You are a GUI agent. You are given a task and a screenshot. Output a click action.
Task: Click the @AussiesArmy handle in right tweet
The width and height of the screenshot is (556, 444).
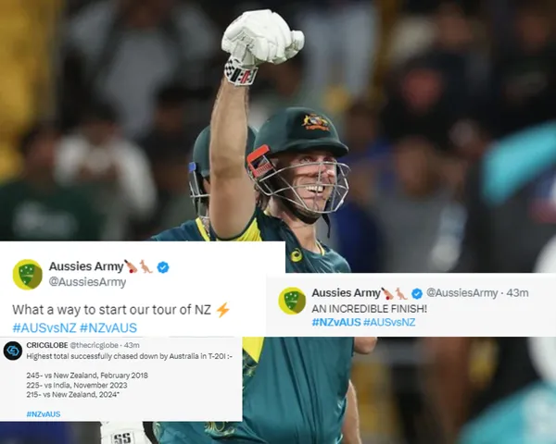pyautogui.click(x=462, y=293)
